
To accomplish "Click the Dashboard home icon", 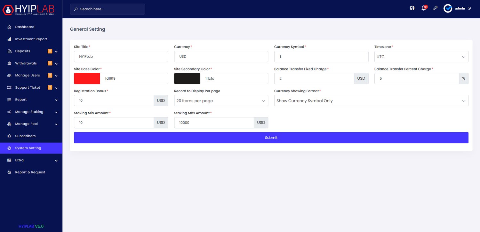I will [9, 27].
